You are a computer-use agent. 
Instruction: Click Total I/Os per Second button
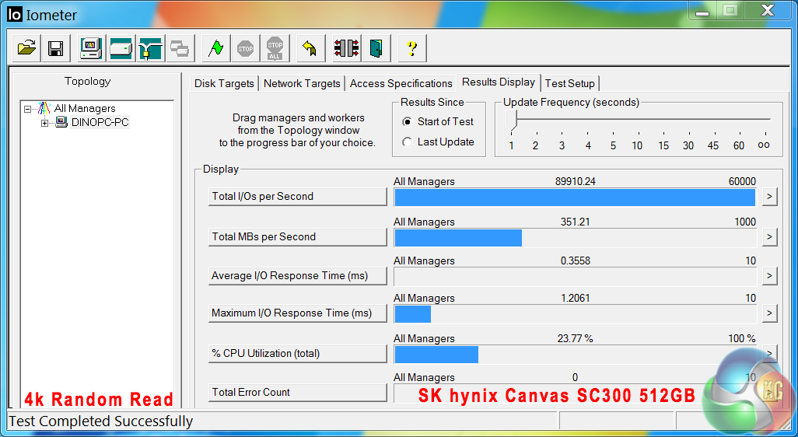(298, 197)
